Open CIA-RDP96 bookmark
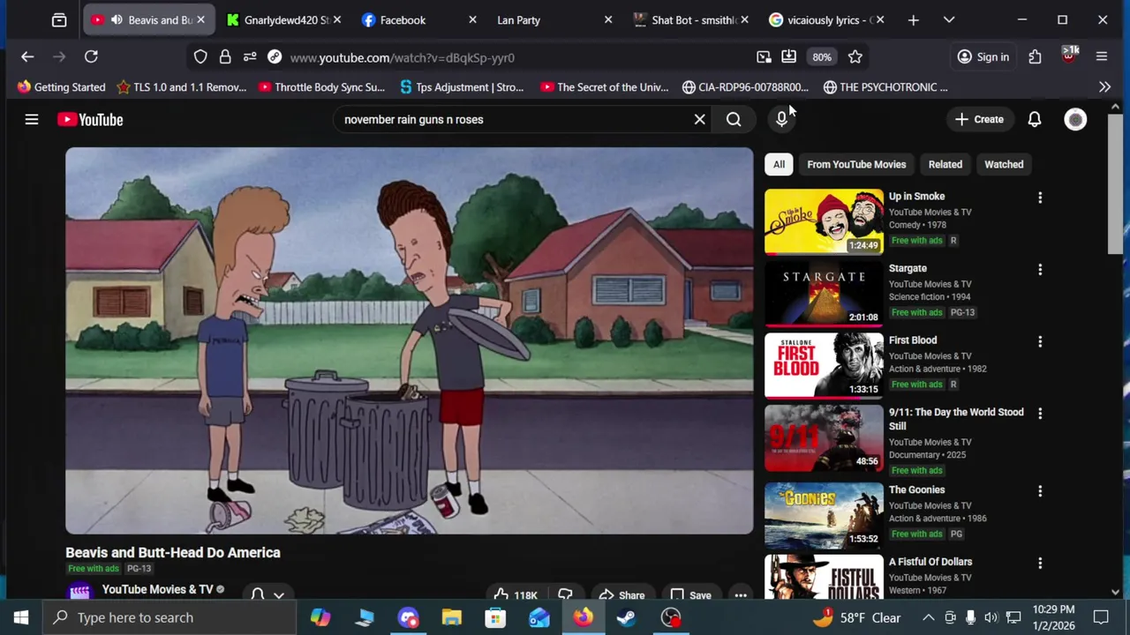Viewport: 1130px width, 635px height. click(745, 86)
